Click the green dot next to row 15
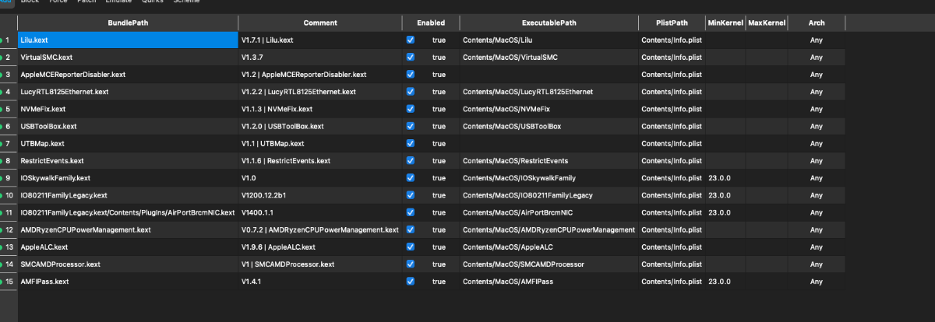 (x=2, y=282)
